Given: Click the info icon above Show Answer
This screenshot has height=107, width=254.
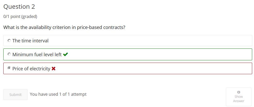Looking at the screenshot, I should pos(239,92).
